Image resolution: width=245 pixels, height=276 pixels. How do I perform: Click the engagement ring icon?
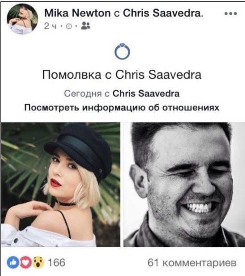122,51
